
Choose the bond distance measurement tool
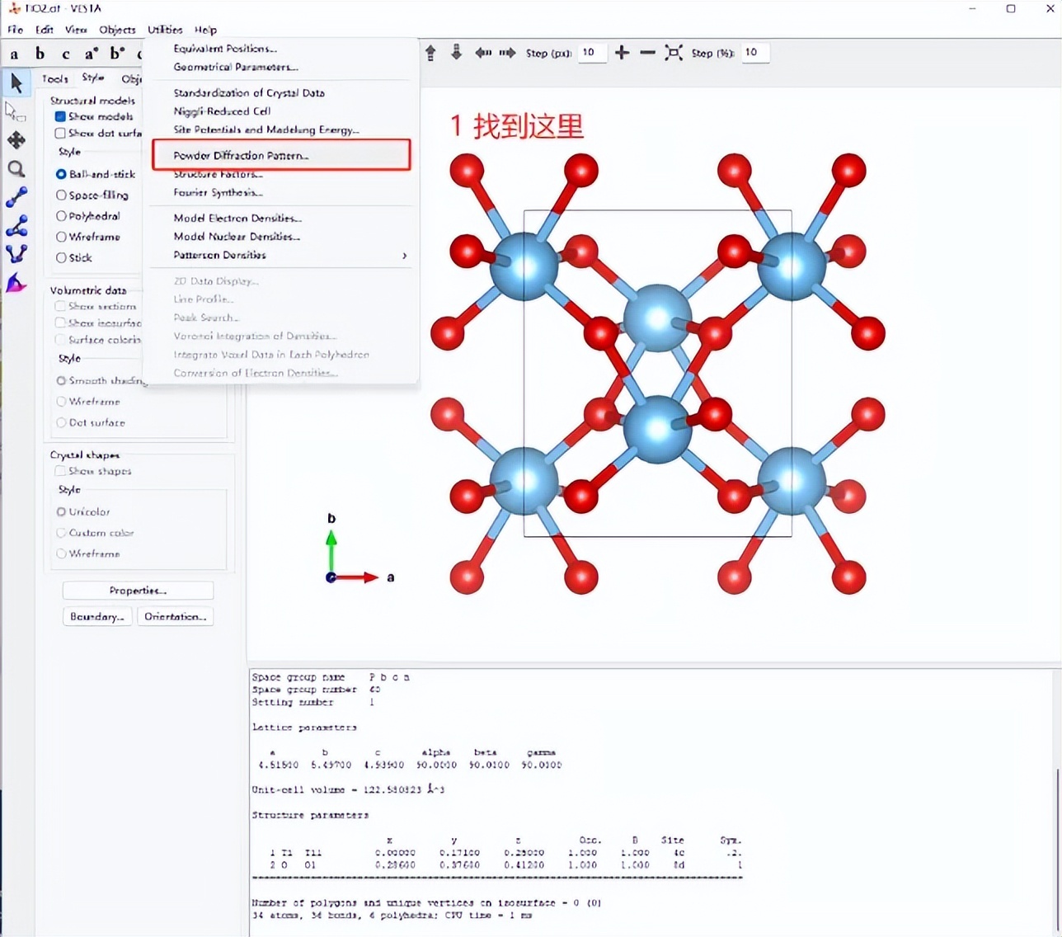click(16, 197)
